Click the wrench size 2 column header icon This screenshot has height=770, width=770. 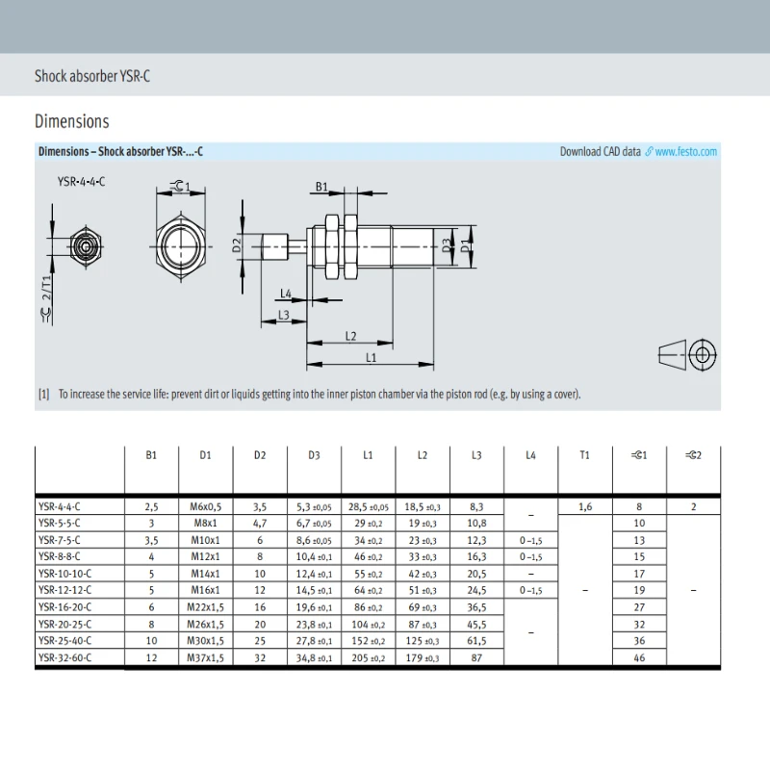(690, 455)
